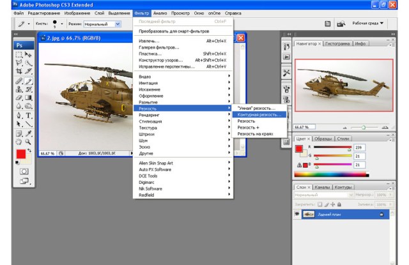Screen dimensions: 409x265
Task: Hide the Задний план layer
Action: click(297, 215)
